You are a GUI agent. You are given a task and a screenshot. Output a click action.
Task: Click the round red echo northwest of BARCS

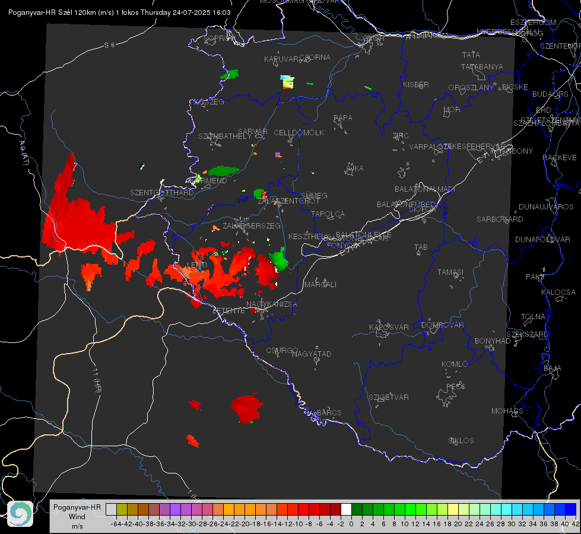[x=247, y=408]
